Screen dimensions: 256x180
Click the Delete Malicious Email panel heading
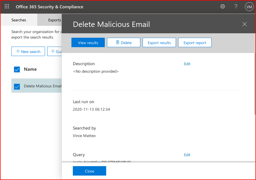tap(111, 24)
